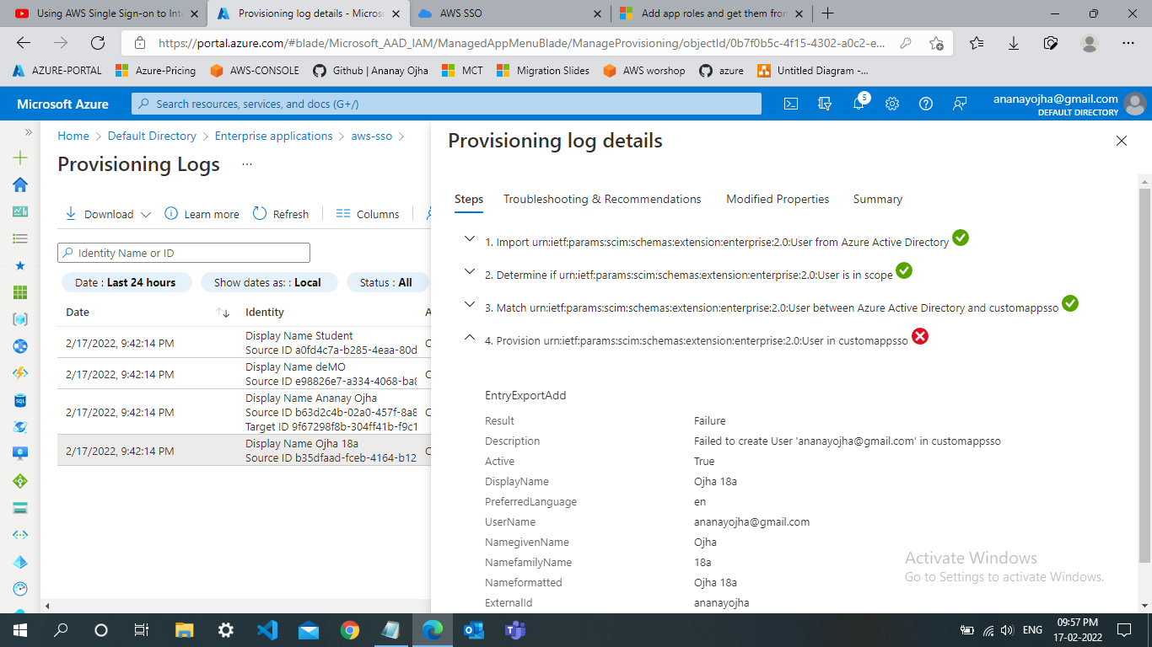Image resolution: width=1152 pixels, height=647 pixels.
Task: Click Identity Name or ID search field
Action: pos(184,253)
